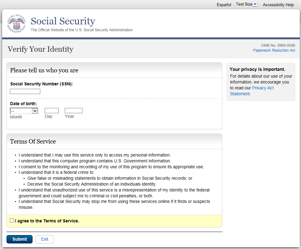
Task: Expand the birth Month dropdown
Action: pyautogui.click(x=24, y=111)
